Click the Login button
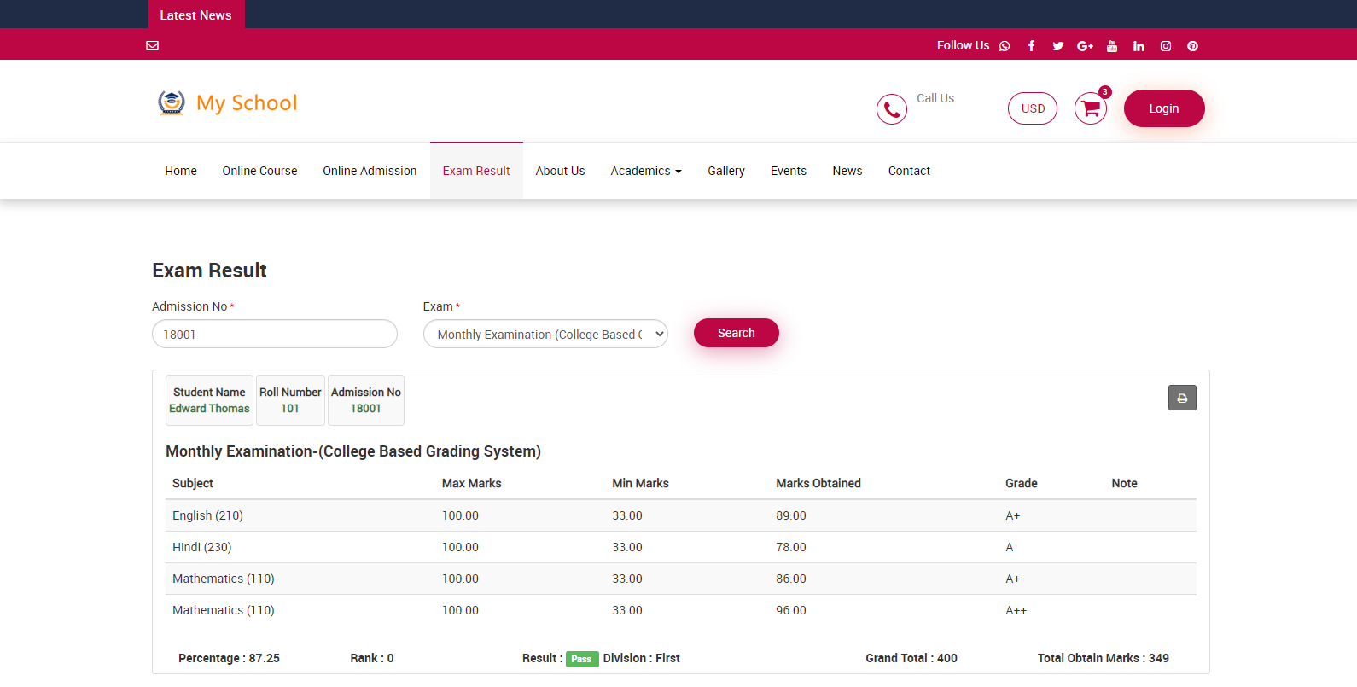 1163,108
